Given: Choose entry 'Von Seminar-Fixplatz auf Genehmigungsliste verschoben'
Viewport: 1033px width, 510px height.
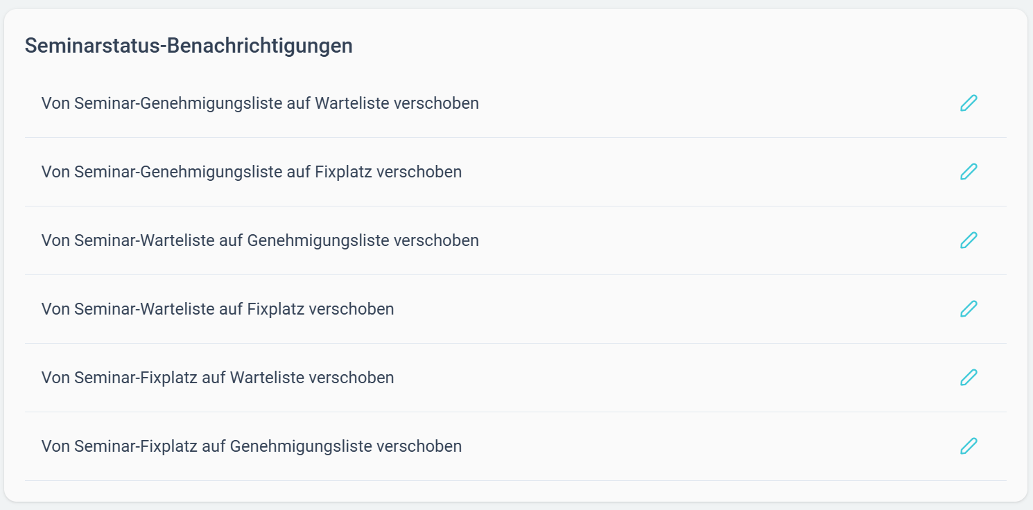Looking at the screenshot, I should pos(252,446).
